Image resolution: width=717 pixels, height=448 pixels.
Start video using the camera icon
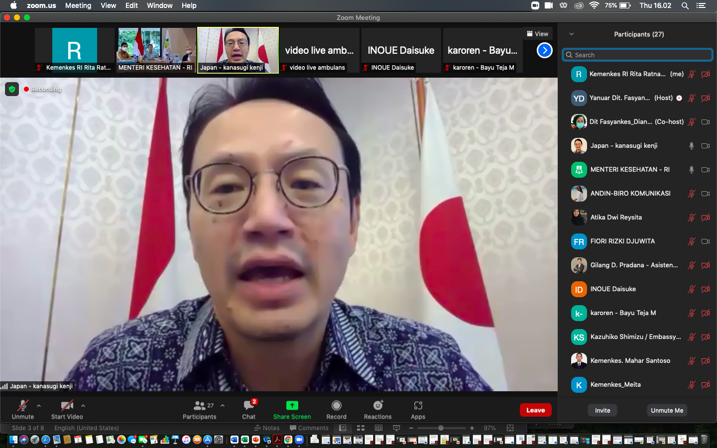[x=67, y=406]
